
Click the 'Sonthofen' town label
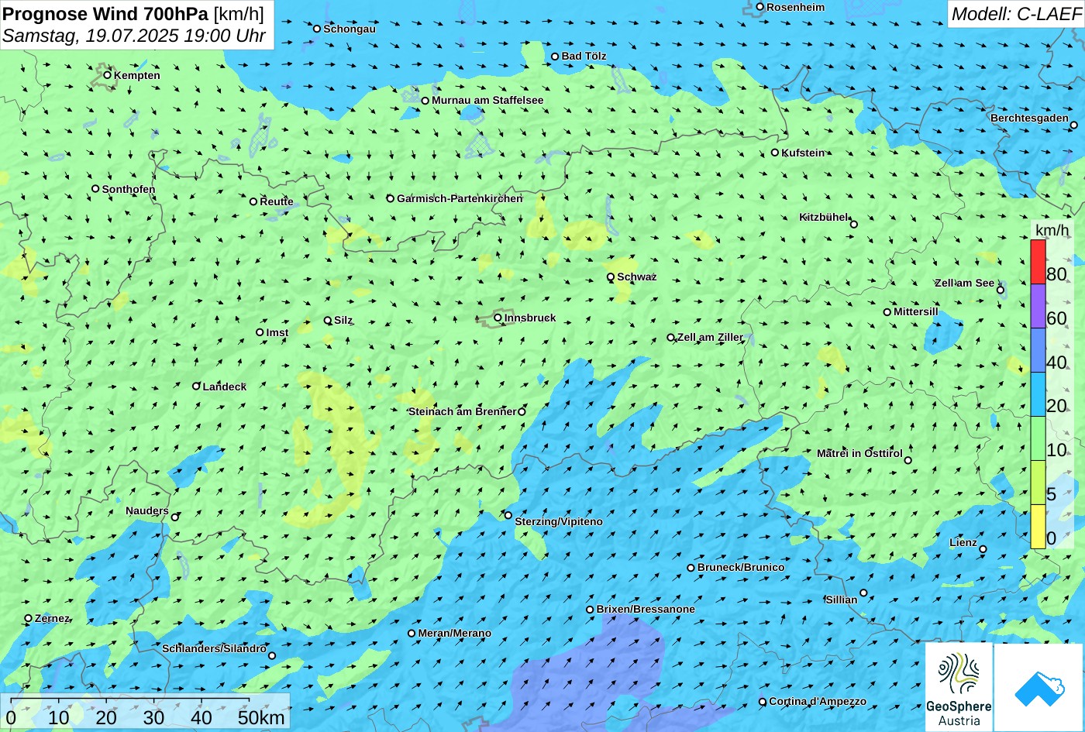(129, 189)
